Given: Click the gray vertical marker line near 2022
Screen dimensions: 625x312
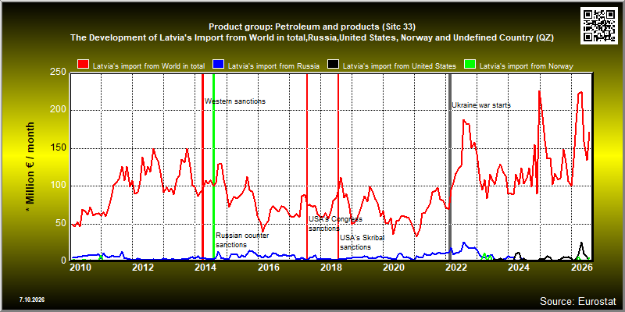Looking at the screenshot, I should (450, 166).
